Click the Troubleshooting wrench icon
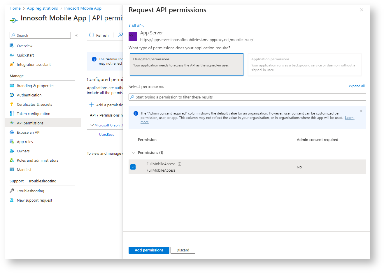Screen dimensions: 384x273 pyautogui.click(x=12, y=191)
